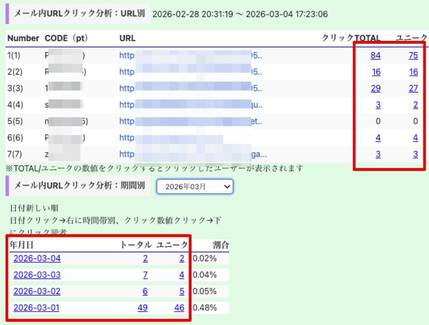Click unique clicks value 75 in row 1
Viewport: 429px width, 325px height.
click(x=413, y=55)
